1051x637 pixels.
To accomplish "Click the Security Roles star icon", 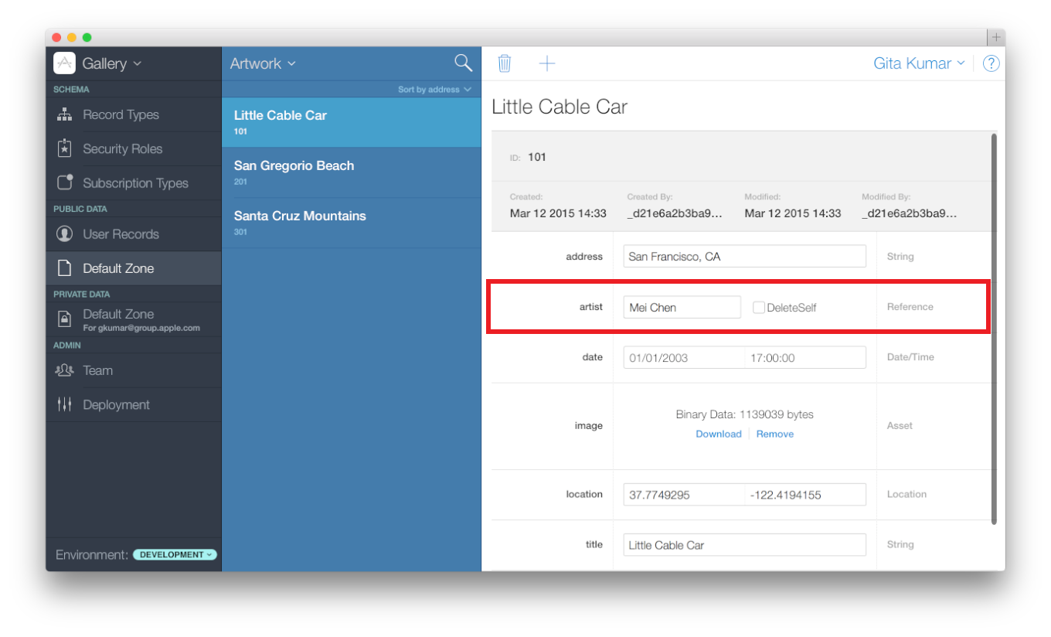I will (65, 149).
